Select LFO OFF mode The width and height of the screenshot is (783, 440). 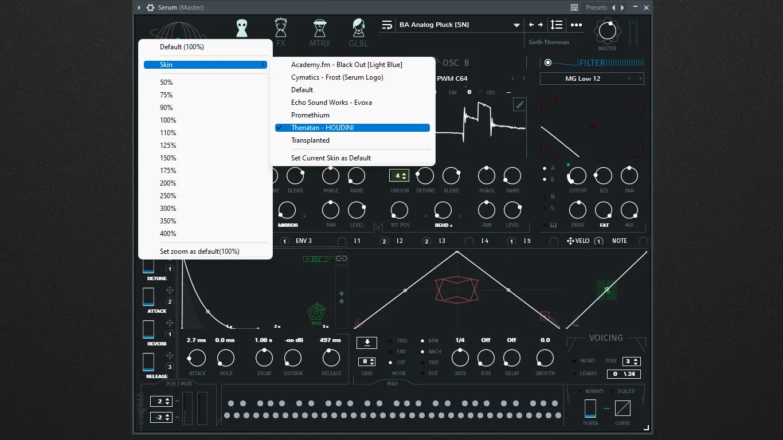(x=390, y=363)
